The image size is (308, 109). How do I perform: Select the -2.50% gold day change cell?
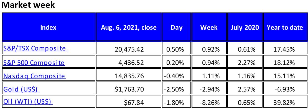coord(176,89)
